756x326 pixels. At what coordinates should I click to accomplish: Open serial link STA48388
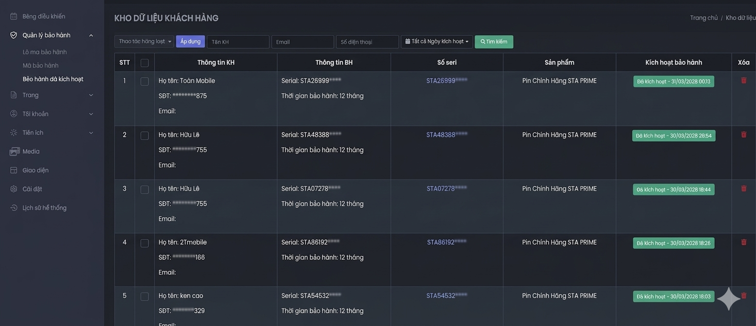click(x=446, y=135)
